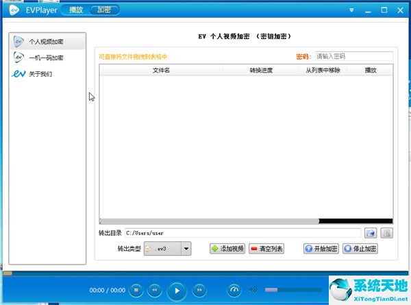The height and width of the screenshot is (305, 411).
Task: Start playback with the play button
Action: click(x=177, y=291)
